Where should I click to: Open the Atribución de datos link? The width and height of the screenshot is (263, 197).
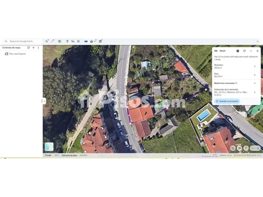tap(69, 155)
